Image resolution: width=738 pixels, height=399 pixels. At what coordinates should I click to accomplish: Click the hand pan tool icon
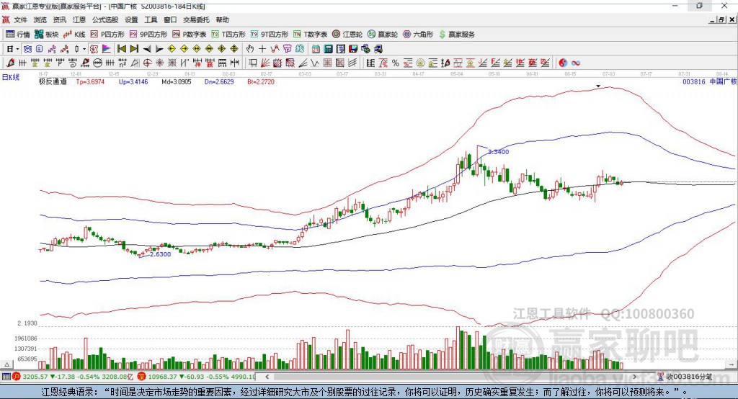[x=249, y=49]
